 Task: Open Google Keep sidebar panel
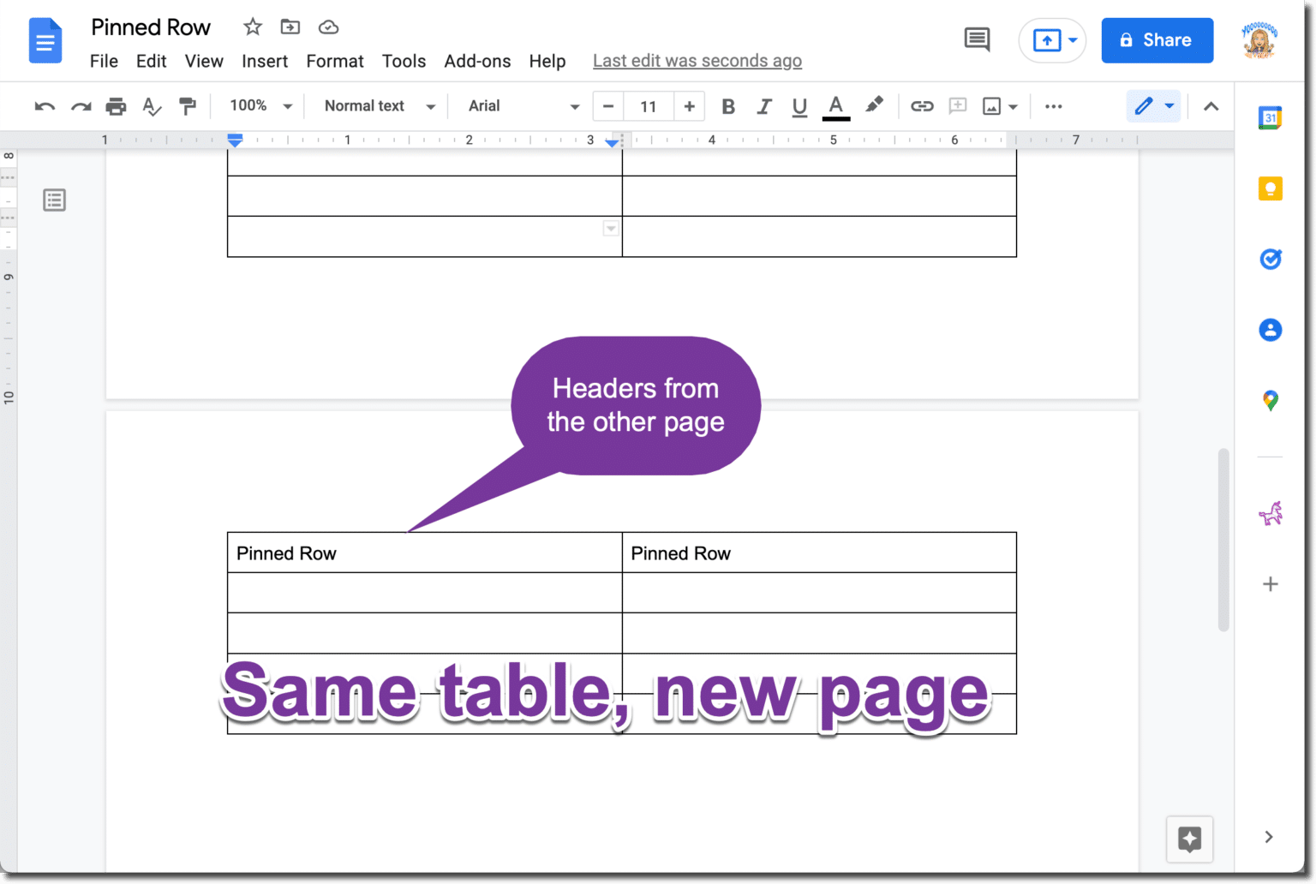(x=1271, y=188)
